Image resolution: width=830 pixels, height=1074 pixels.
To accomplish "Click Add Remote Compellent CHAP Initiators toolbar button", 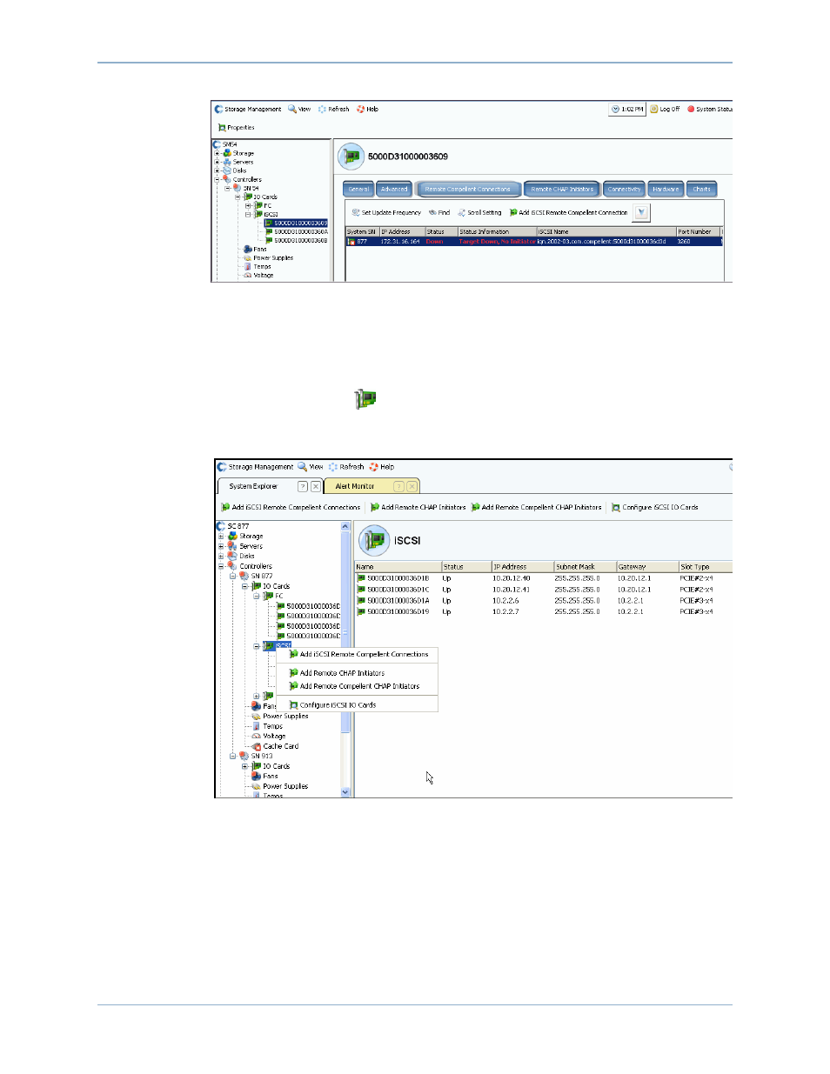I will point(537,508).
